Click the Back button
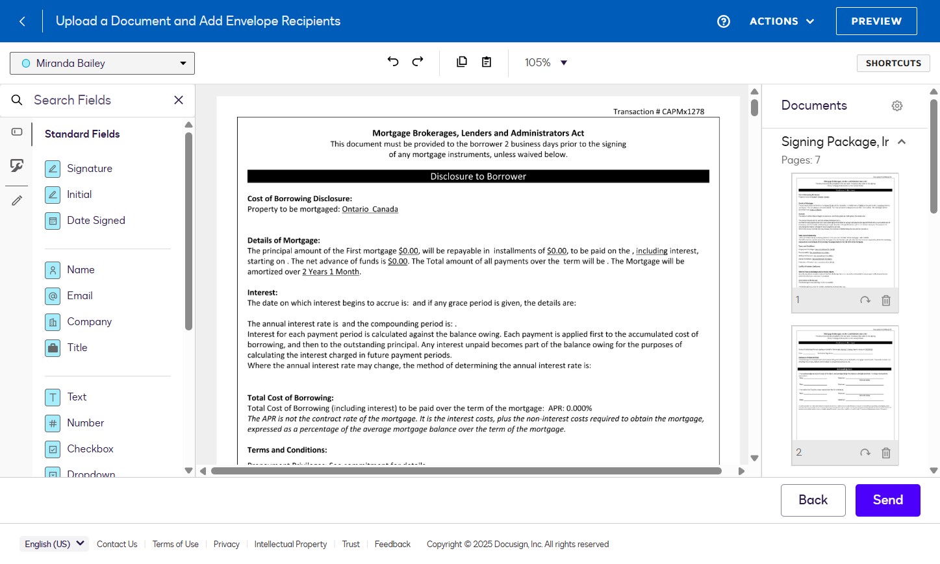The height and width of the screenshot is (564, 940). tap(813, 500)
